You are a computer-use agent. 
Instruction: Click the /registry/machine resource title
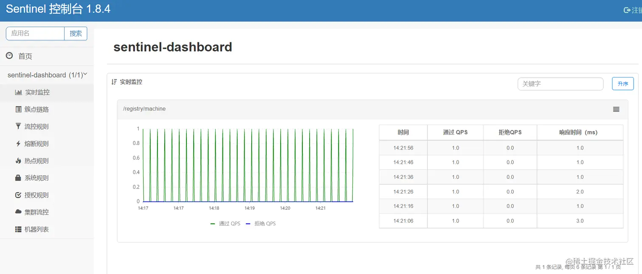(144, 109)
